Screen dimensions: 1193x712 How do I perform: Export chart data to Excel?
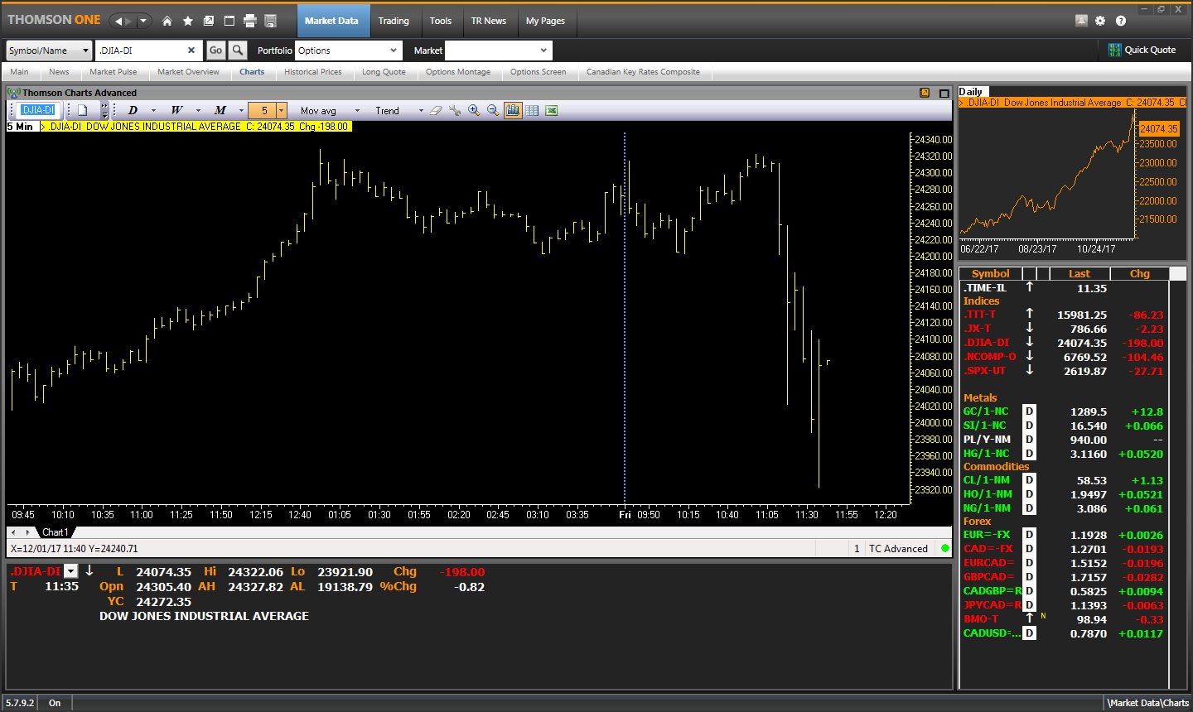pos(552,110)
